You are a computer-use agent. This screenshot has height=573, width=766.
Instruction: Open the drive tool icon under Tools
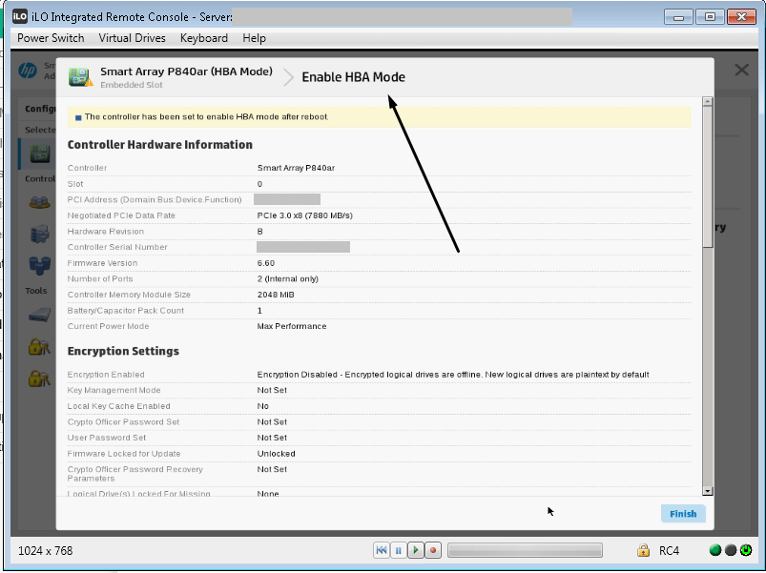(39, 315)
